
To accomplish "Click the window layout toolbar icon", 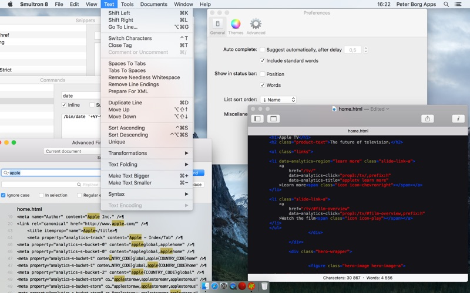I will click(x=273, y=119).
